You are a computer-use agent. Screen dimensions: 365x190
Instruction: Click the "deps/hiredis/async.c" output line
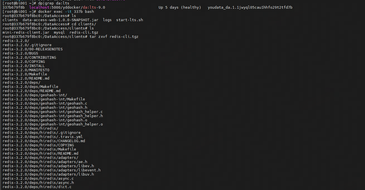tap(38, 179)
